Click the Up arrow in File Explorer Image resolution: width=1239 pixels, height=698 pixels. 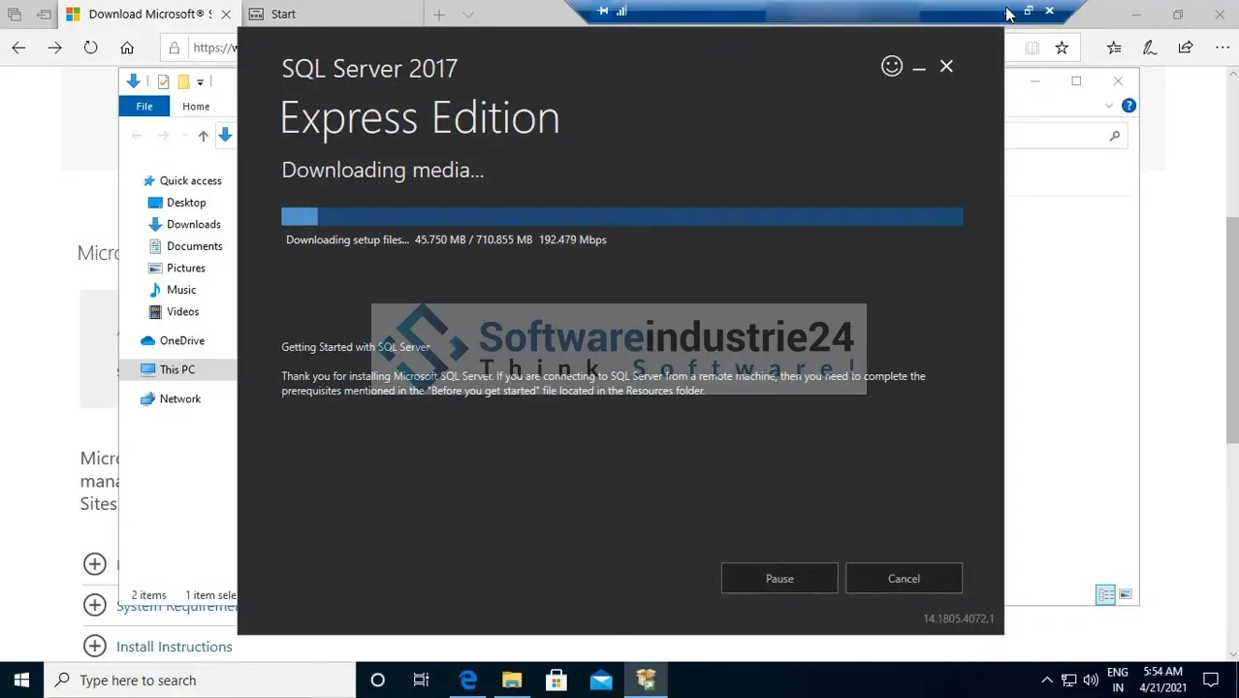[x=203, y=136]
